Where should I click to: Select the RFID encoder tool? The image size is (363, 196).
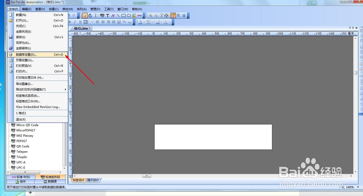coord(140,16)
